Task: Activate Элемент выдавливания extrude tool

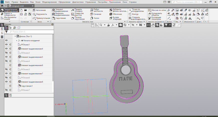Action: pyautogui.click(x=60, y=10)
